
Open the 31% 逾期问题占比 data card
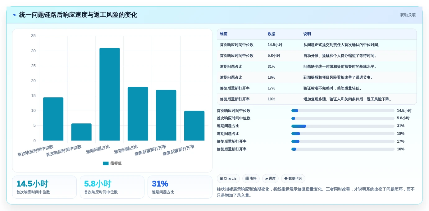pyautogui.click(x=180, y=187)
